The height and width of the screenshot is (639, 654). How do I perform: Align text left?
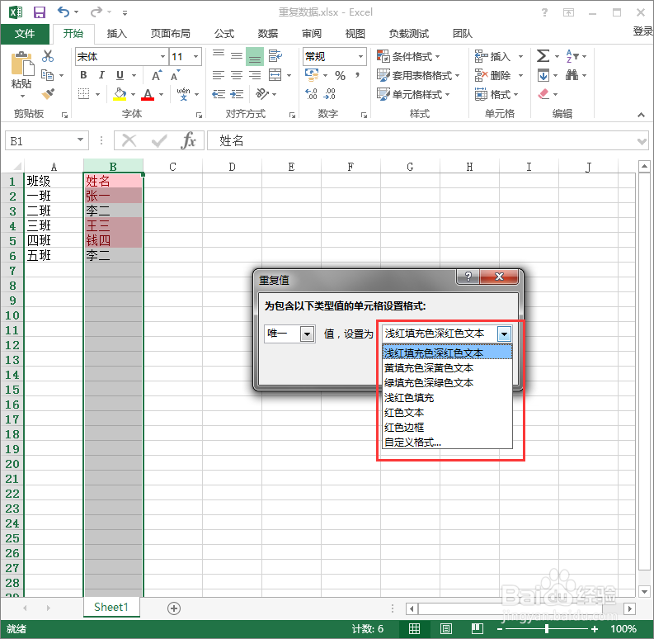pos(219,75)
